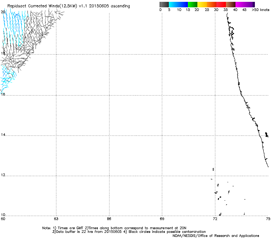Click longitude label '63' on bottom axis

click(56, 219)
